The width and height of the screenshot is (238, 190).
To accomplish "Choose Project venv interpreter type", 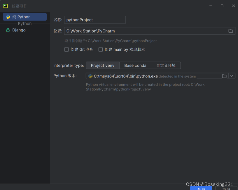I will click(103, 66).
